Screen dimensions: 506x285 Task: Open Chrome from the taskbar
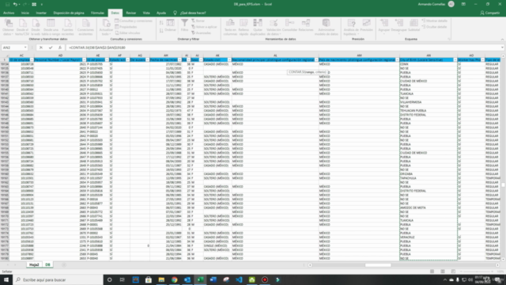coord(174,279)
